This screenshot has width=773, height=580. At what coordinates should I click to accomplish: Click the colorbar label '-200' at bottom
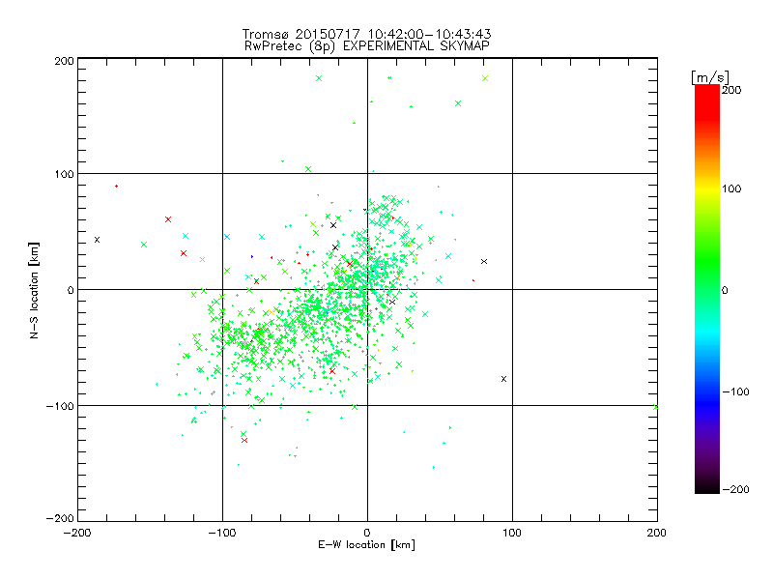(735, 489)
